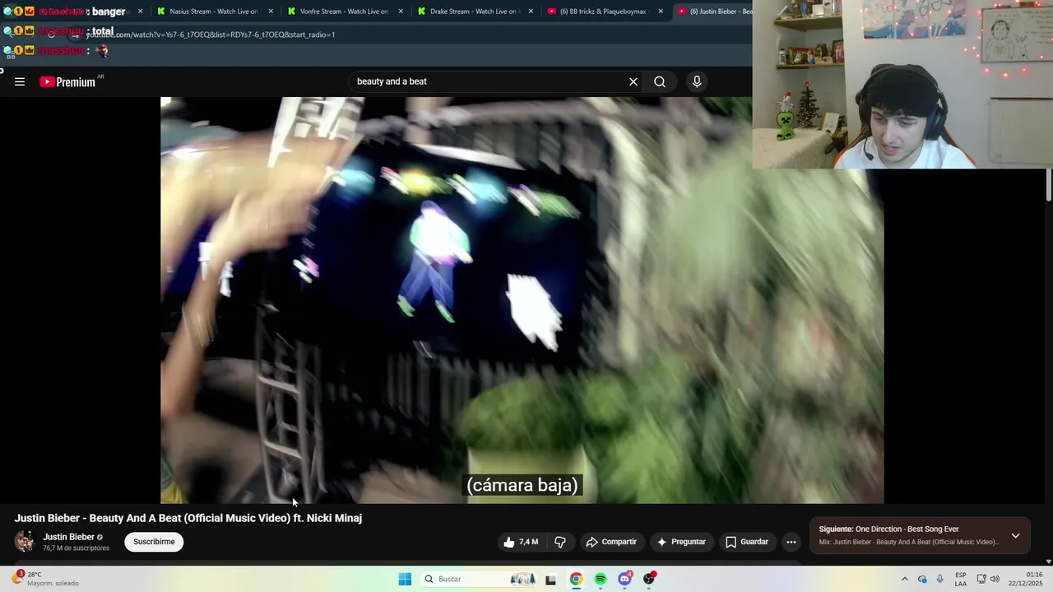This screenshot has width=1053, height=592.
Task: Click the Preguntar ask button
Action: (681, 542)
